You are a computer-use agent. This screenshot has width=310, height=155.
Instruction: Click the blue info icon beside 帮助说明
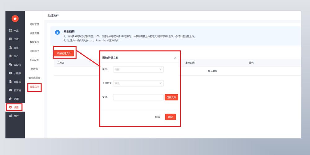coord(57,33)
